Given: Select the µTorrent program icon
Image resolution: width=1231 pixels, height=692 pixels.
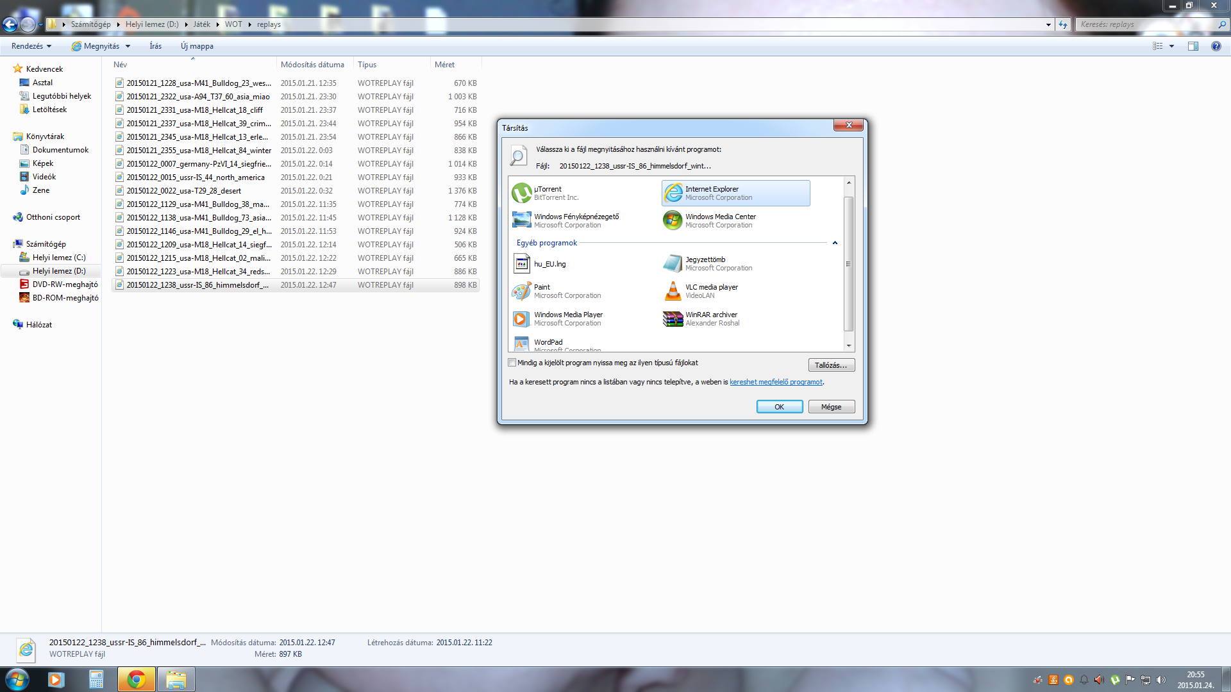Looking at the screenshot, I should [x=521, y=193].
